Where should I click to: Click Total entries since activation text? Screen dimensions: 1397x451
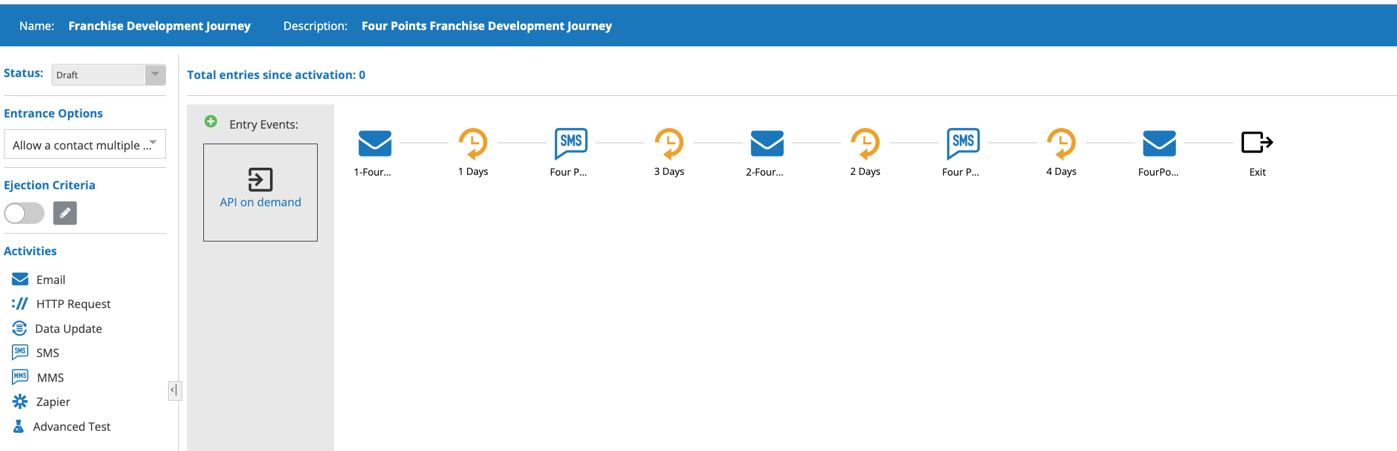[x=276, y=75]
